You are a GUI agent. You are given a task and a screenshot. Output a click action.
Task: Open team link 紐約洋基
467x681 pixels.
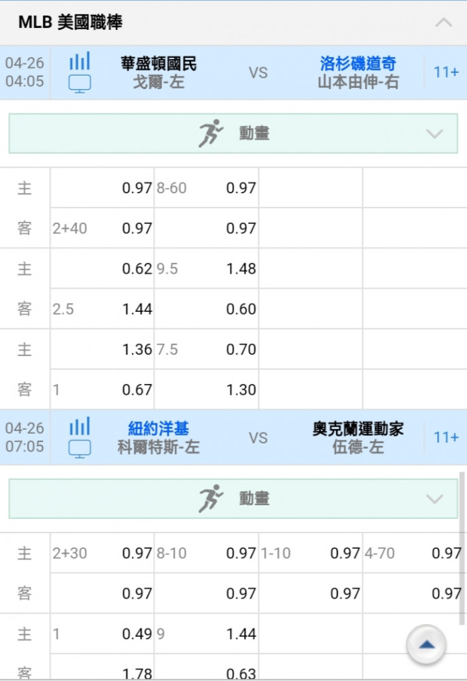(158, 428)
